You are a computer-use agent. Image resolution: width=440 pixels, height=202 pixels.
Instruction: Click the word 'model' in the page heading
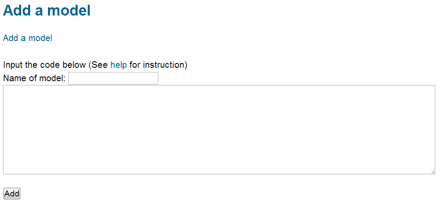coord(69,11)
